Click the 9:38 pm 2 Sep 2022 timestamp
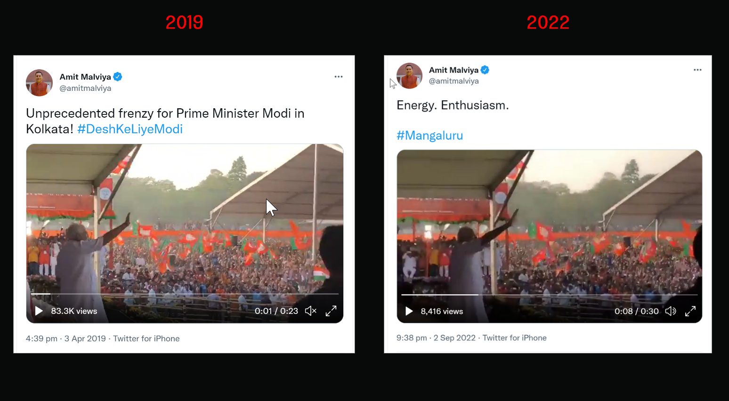Screen dimensions: 729x401 [x=436, y=338]
